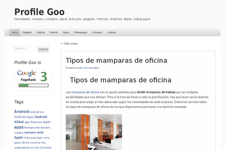Go to Older posts link

(x=69, y=43)
